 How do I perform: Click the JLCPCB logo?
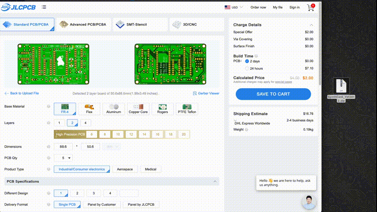tap(18, 7)
